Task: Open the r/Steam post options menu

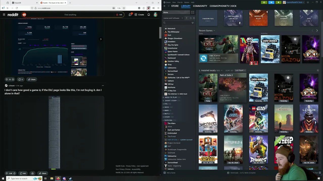Action: pyautogui.click(x=103, y=85)
